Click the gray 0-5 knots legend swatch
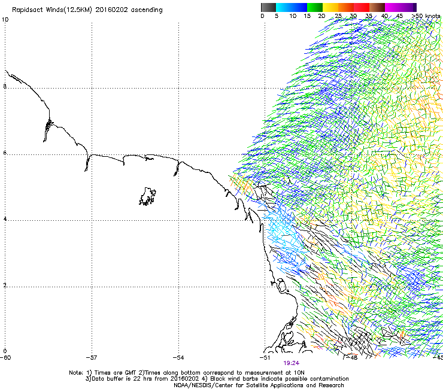 pos(268,7)
